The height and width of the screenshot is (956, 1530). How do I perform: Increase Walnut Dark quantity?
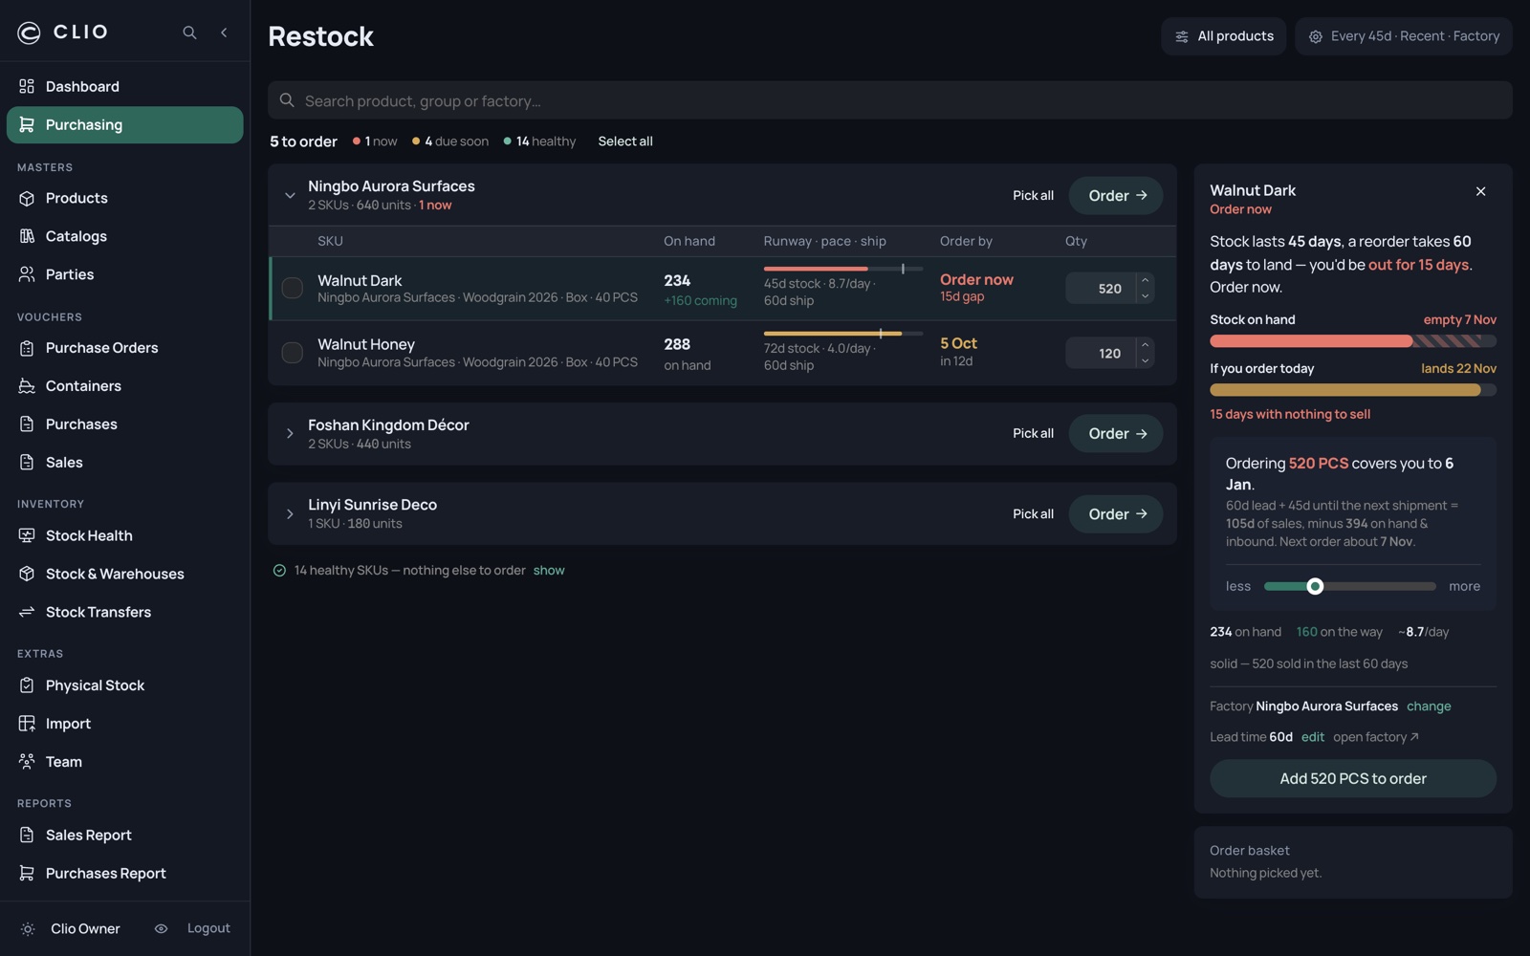[1145, 281]
